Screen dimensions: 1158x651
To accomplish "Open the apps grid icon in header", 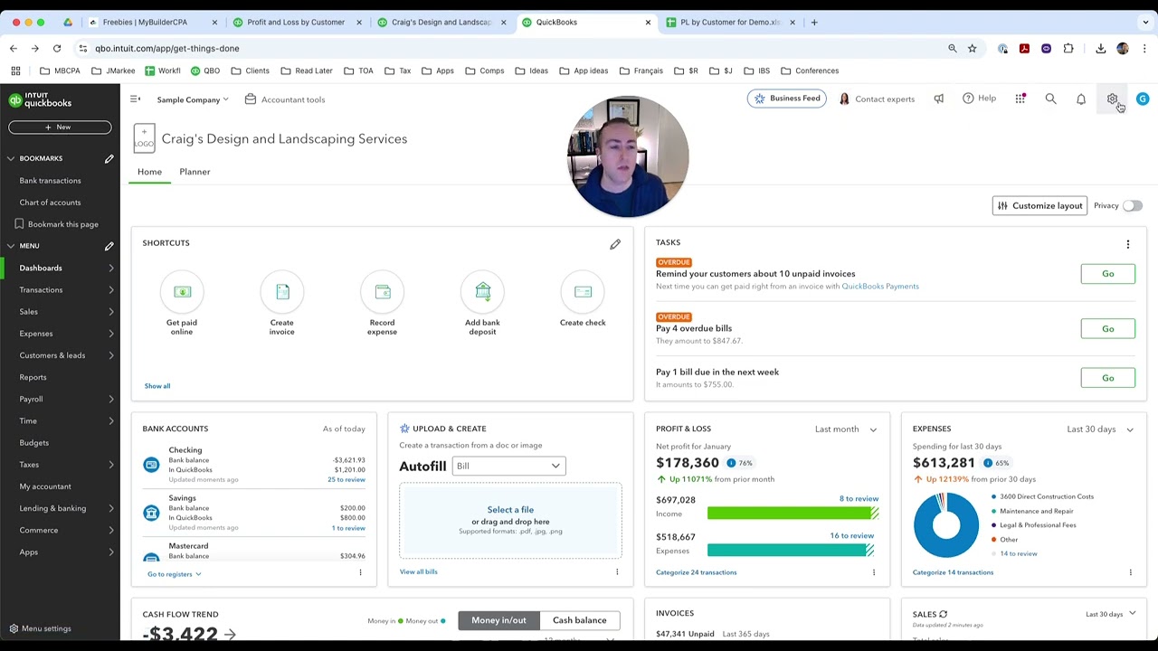I will 1020,99.
